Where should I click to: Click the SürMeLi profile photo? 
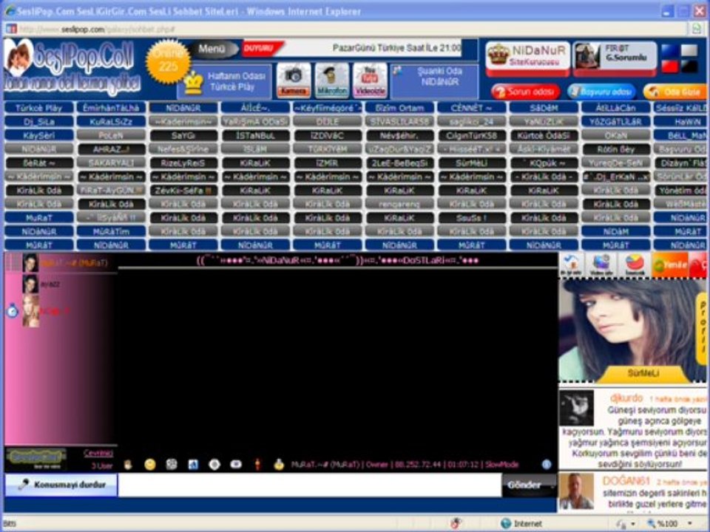pyautogui.click(x=632, y=330)
